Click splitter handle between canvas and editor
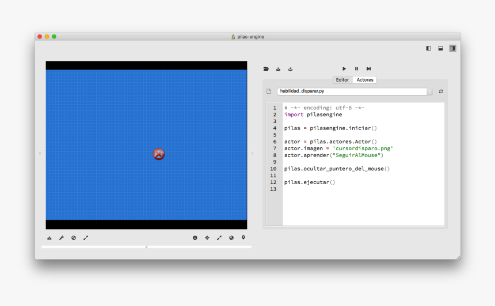The height and width of the screenshot is (306, 495). 253,152
